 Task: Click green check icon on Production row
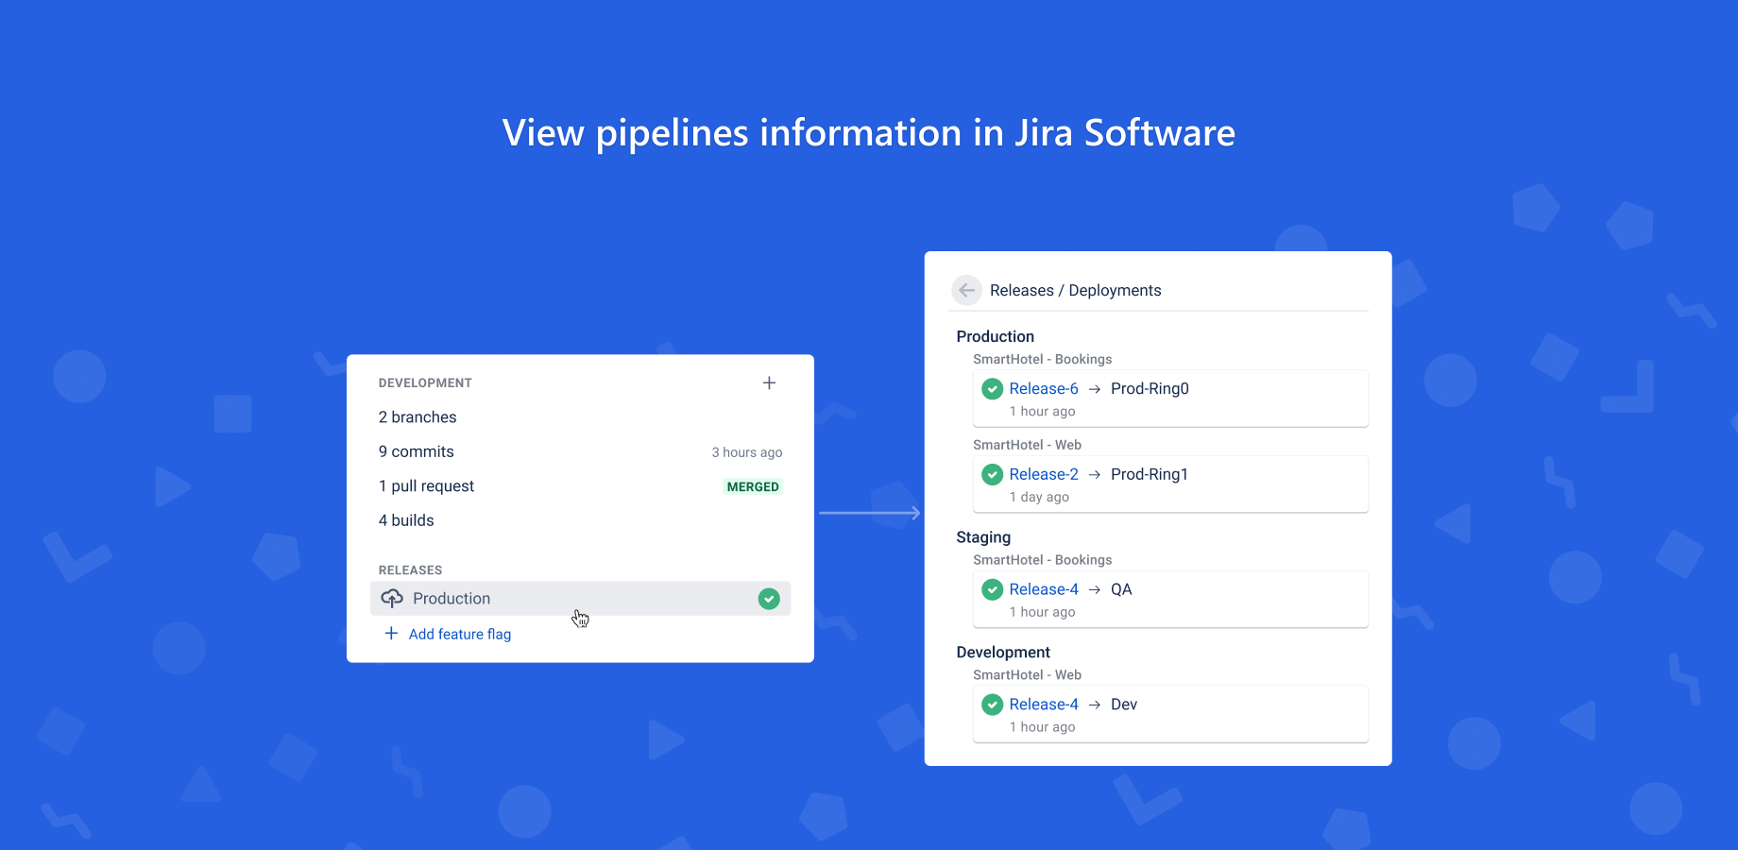click(769, 599)
